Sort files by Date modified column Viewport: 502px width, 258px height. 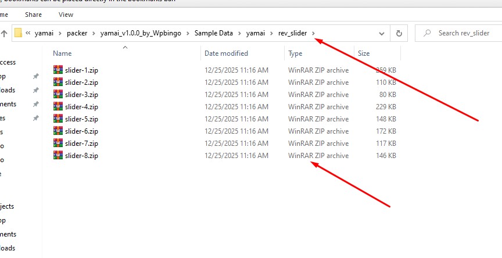(226, 53)
